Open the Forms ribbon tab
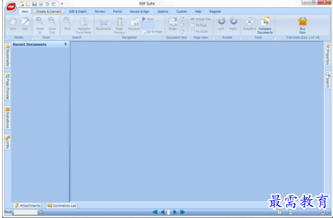The height and width of the screenshot is (218, 333). tap(117, 12)
